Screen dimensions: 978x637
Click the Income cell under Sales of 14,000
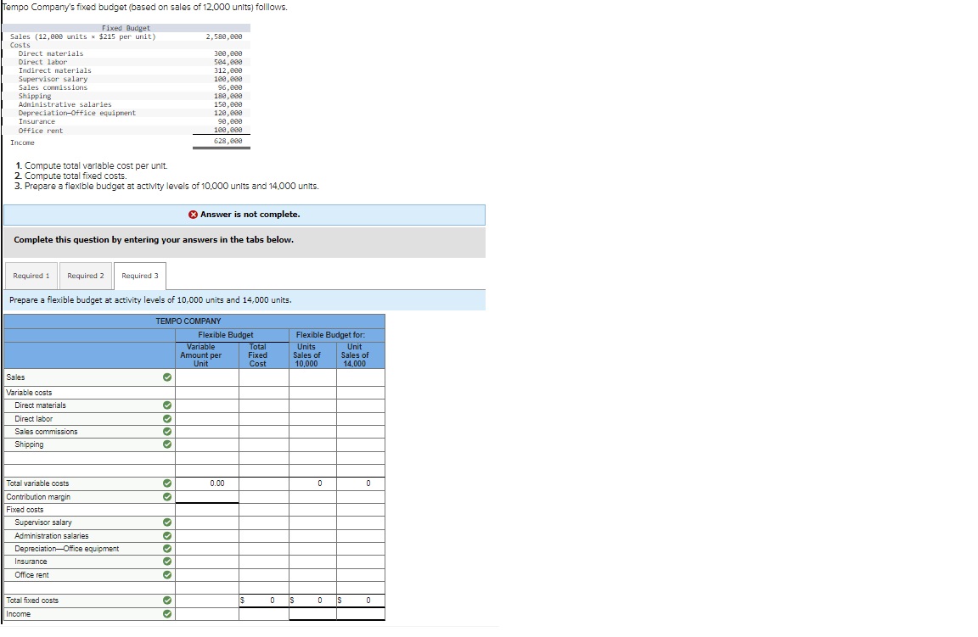tap(360, 613)
